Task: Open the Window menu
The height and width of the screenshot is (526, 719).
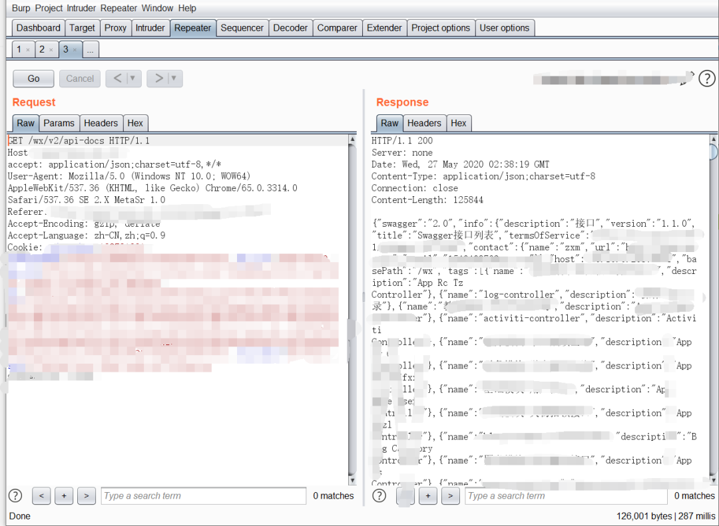Action: [x=157, y=8]
